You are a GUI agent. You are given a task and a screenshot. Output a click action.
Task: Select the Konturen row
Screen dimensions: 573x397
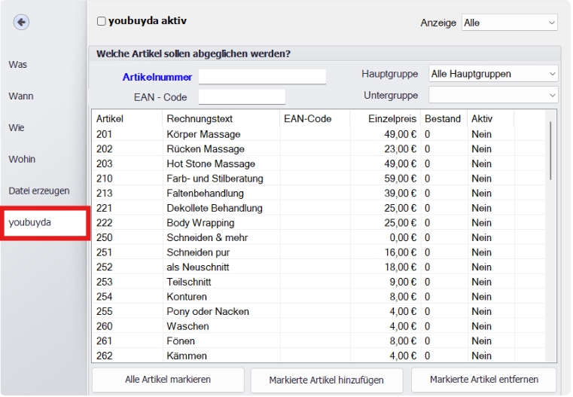click(319, 297)
